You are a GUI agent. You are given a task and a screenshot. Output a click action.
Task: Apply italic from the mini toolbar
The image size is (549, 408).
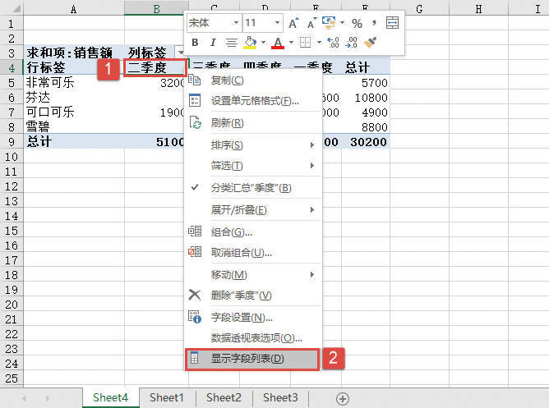tap(213, 43)
